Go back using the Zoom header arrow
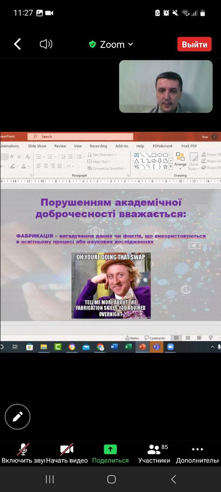221x492 pixels. click(17, 44)
